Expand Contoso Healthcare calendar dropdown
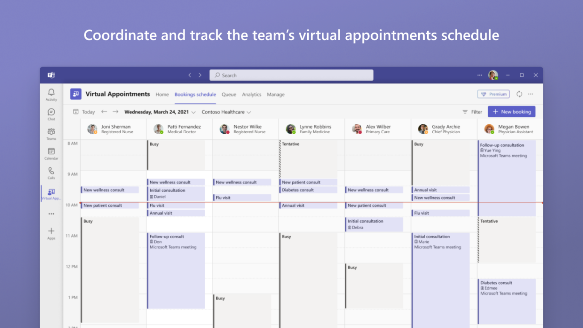 click(x=226, y=112)
